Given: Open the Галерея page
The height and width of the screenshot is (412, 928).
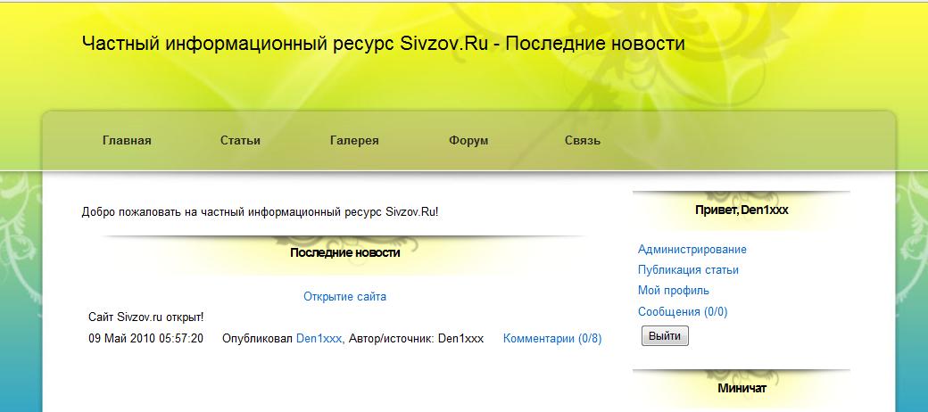Looking at the screenshot, I should (x=354, y=141).
